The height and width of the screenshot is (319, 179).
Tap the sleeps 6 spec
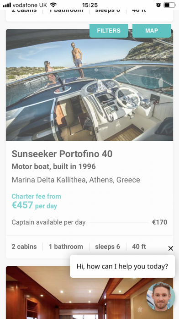107,247
